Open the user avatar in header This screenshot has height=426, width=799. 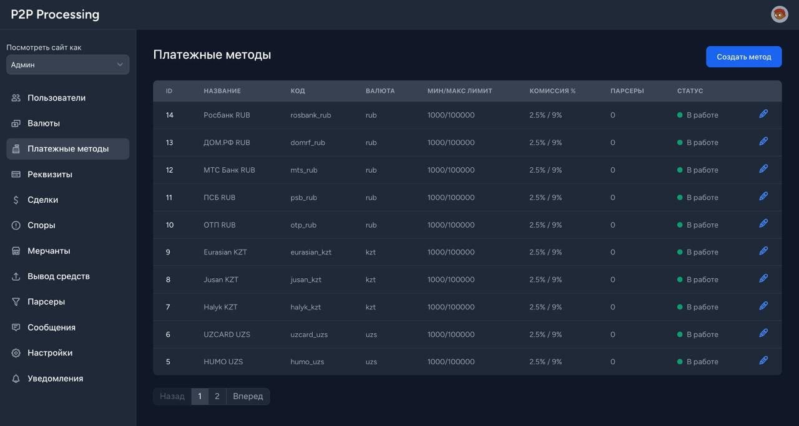(780, 14)
